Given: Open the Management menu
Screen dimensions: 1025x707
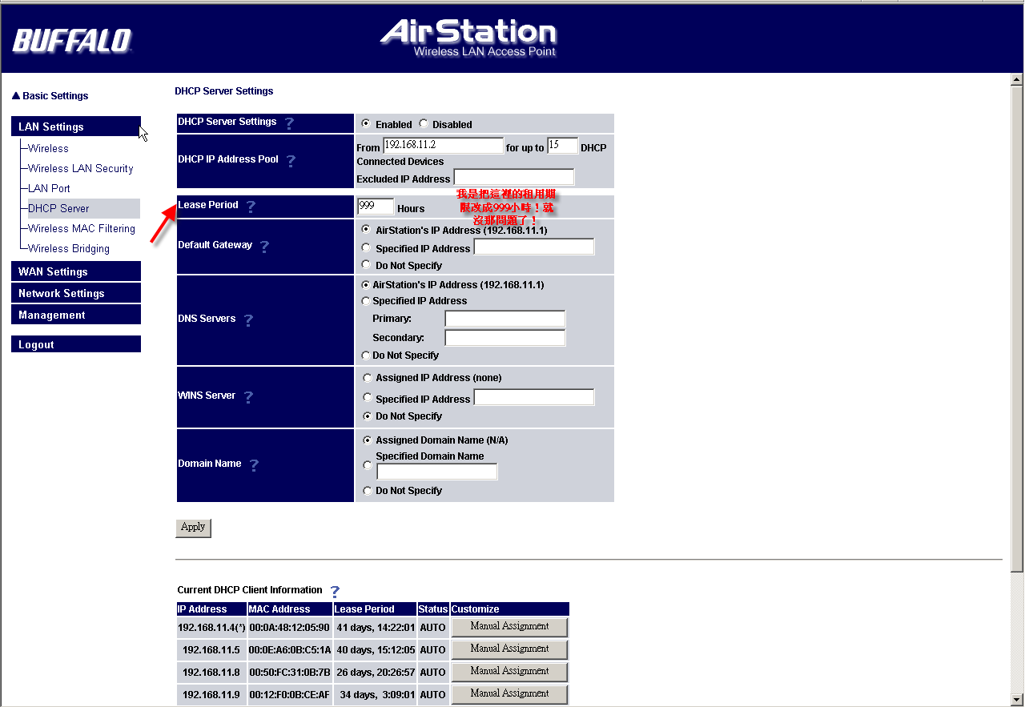Looking at the screenshot, I should click(76, 315).
